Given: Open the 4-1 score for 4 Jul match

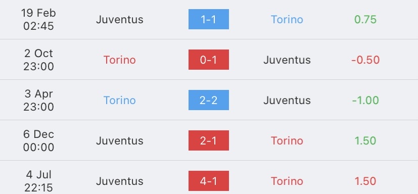Looking at the screenshot, I should (208, 181).
